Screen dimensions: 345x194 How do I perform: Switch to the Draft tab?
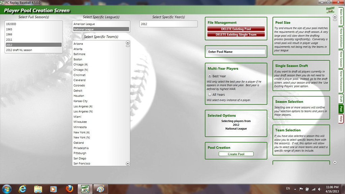[x=341, y=99]
